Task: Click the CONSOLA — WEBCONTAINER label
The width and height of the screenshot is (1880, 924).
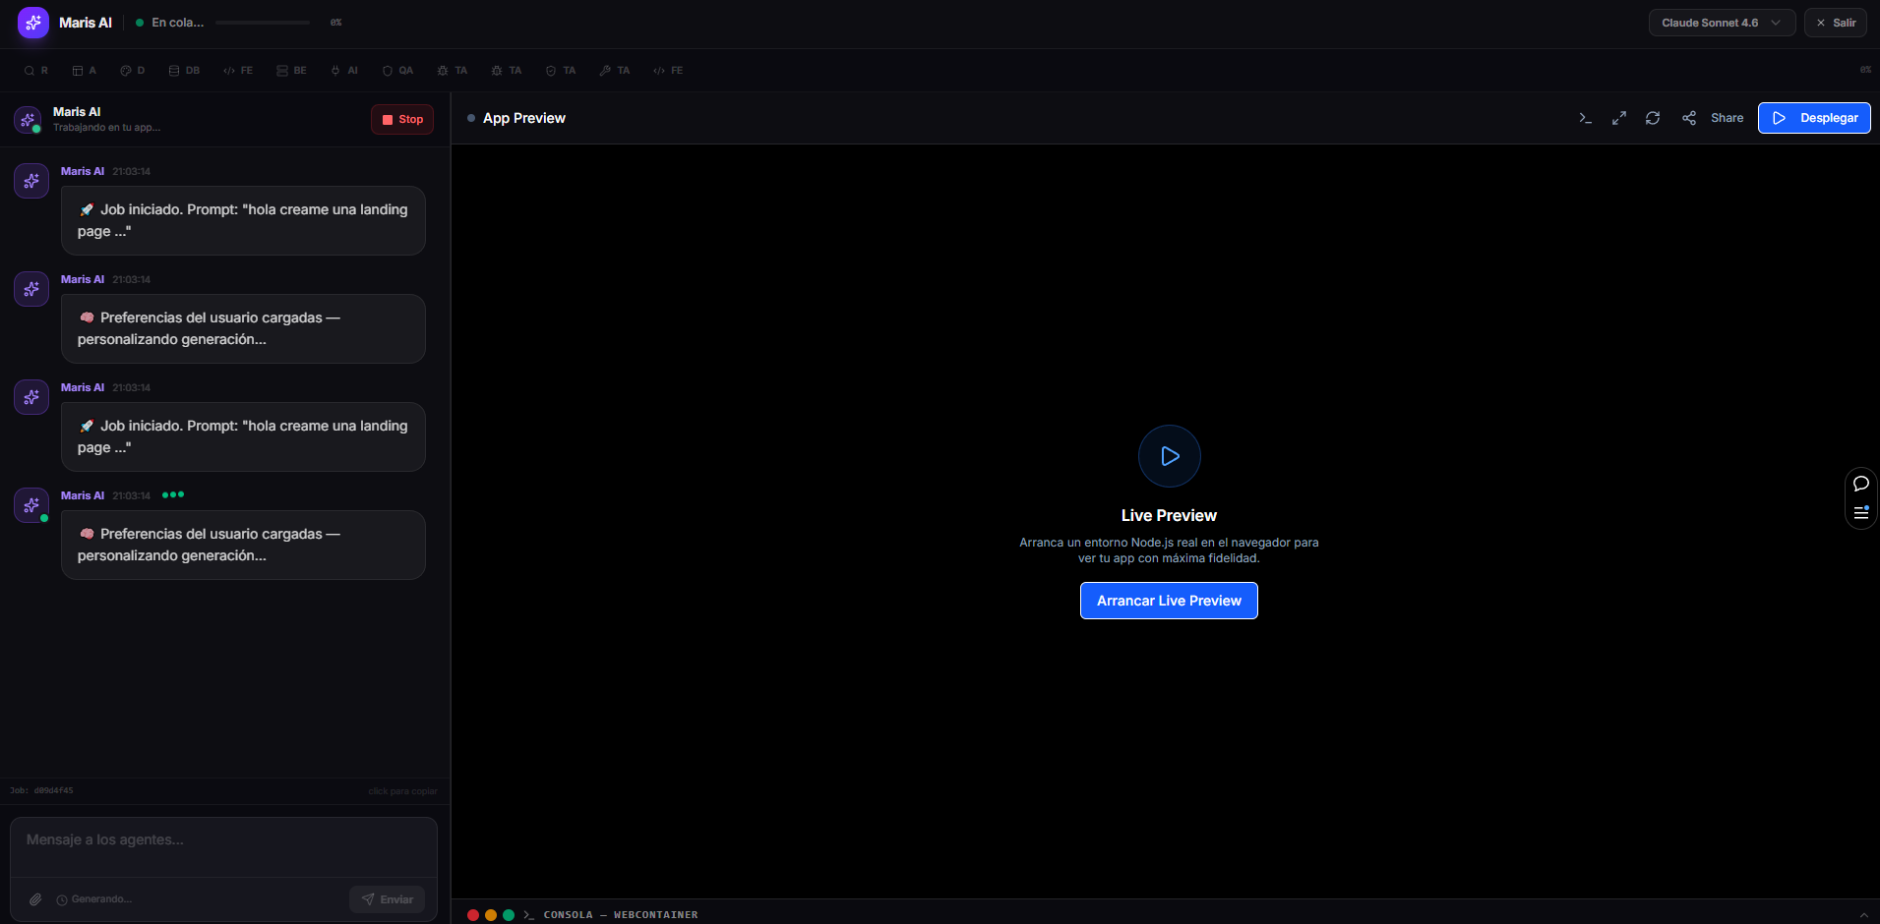Action: click(x=621, y=915)
